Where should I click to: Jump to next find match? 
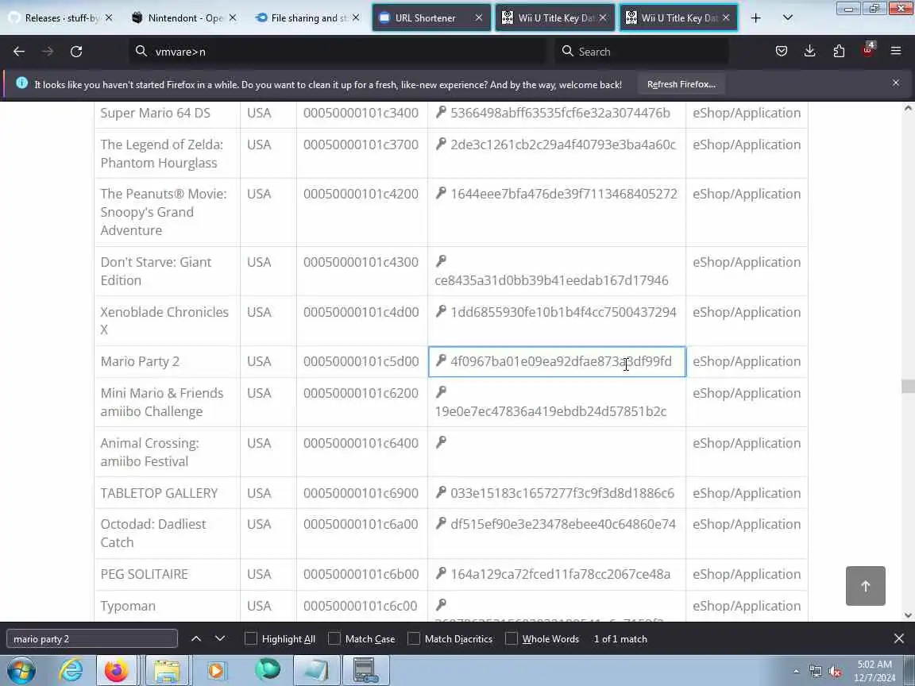(220, 638)
